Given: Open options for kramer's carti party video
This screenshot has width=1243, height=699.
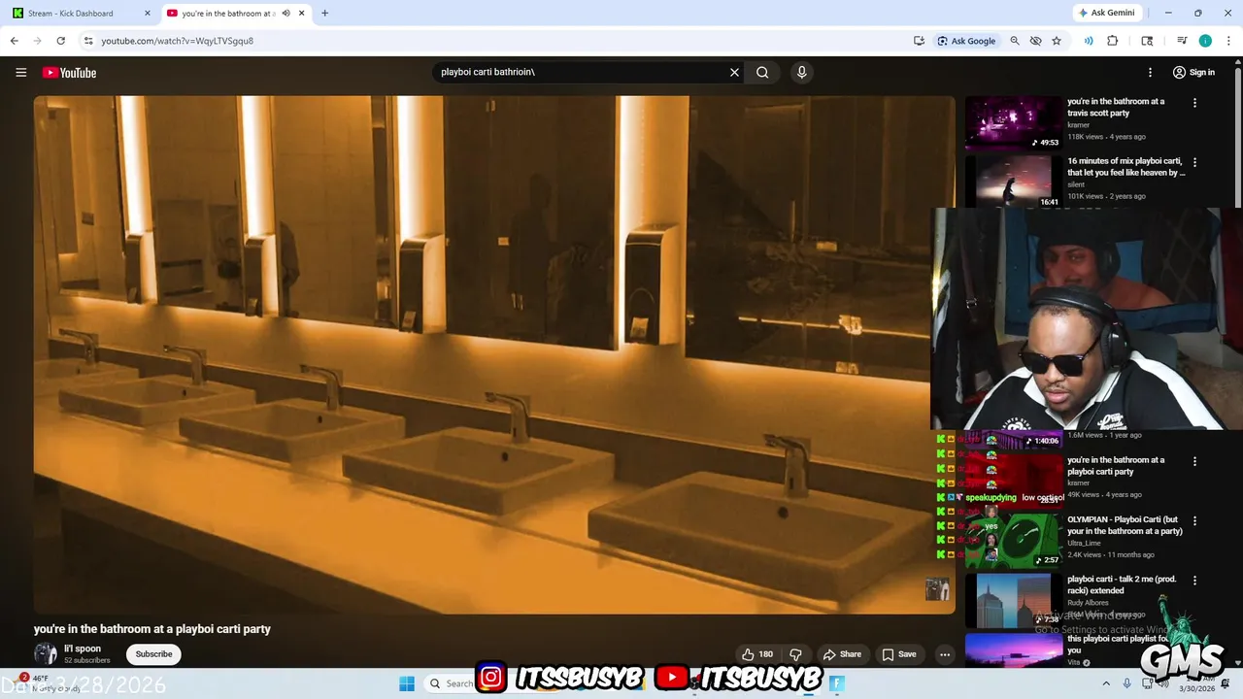Looking at the screenshot, I should pos(1194,461).
